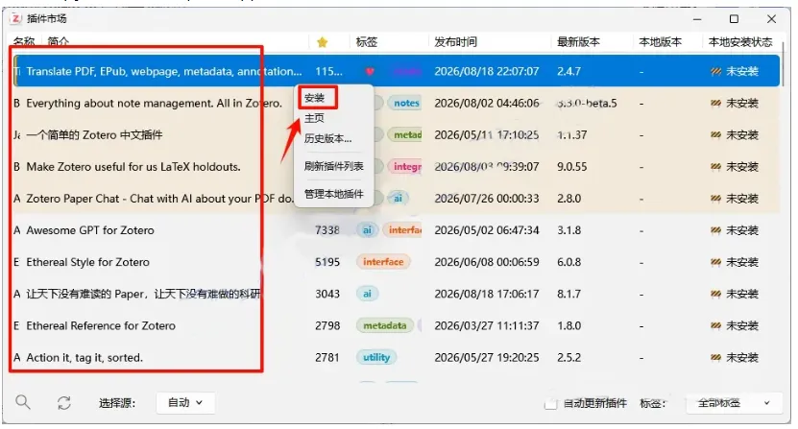The width and height of the screenshot is (798, 429).
Task: Sort by the 最新版本 column header
Action: point(579,41)
